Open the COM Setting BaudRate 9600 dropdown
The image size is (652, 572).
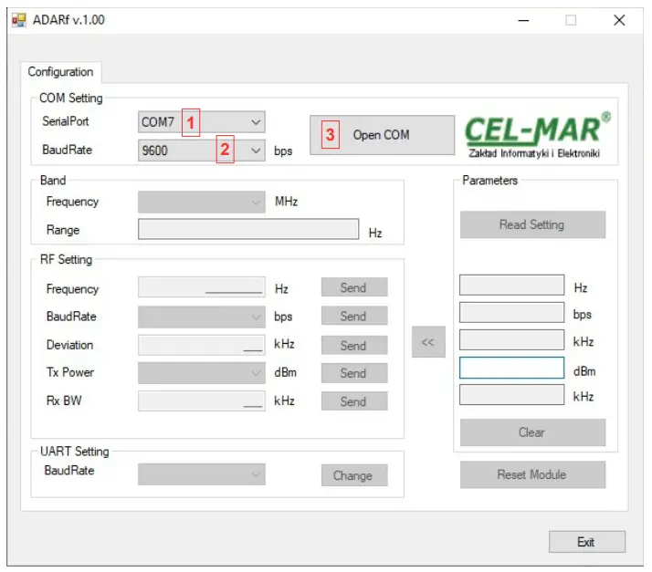201,150
